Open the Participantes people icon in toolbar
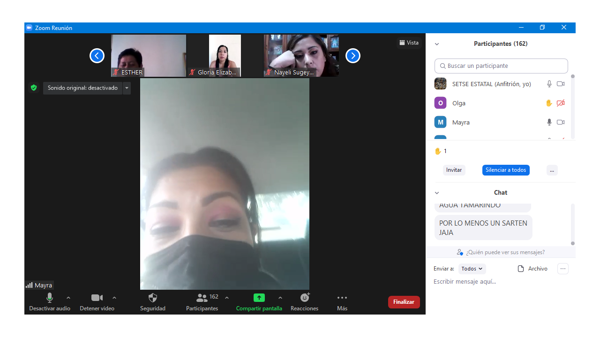This screenshot has height=337, width=600. [x=202, y=298]
